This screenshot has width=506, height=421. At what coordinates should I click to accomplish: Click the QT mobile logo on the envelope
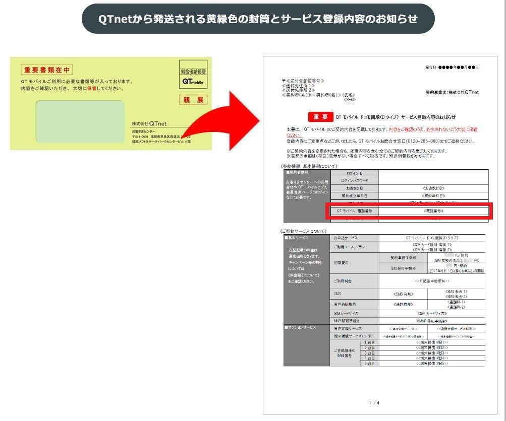pos(193,82)
